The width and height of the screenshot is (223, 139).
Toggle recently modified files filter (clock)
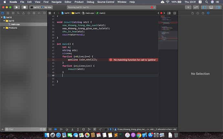point(41,129)
